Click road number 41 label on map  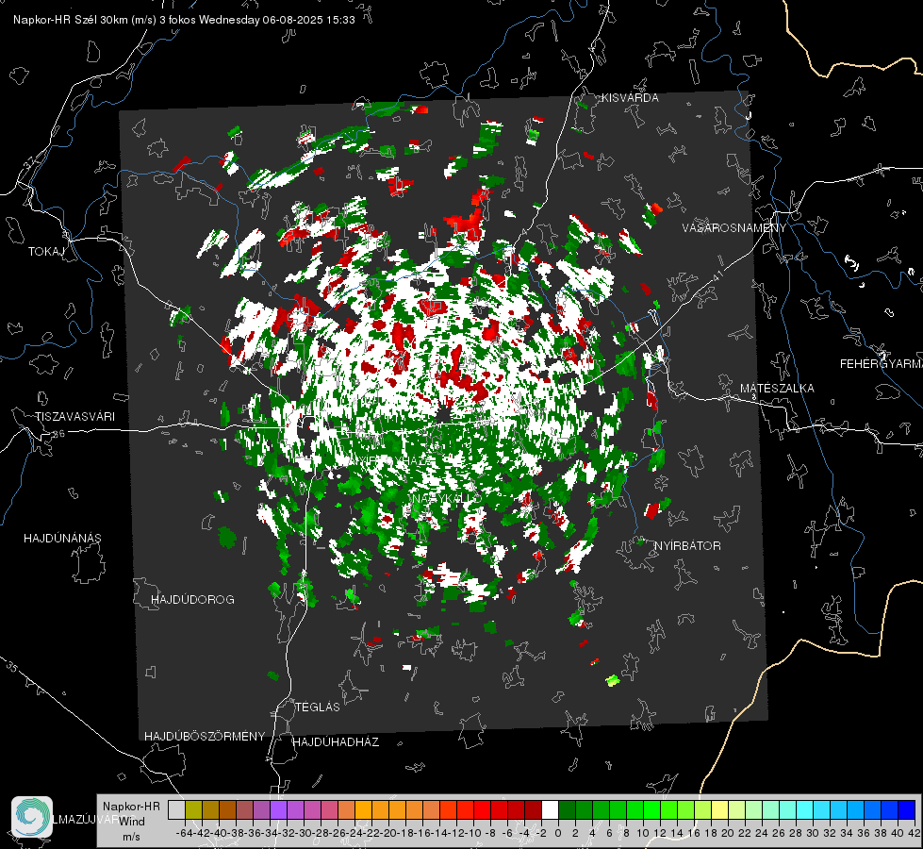click(x=717, y=275)
